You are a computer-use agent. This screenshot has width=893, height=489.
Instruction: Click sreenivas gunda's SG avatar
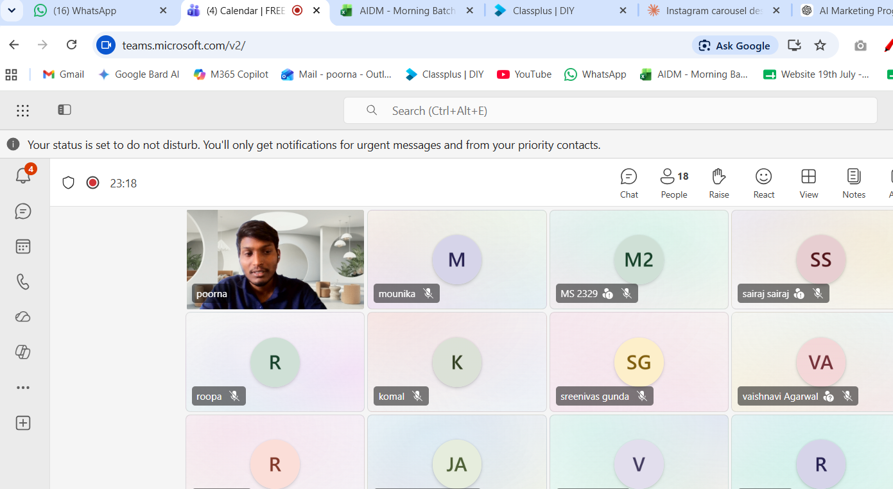pyautogui.click(x=639, y=362)
